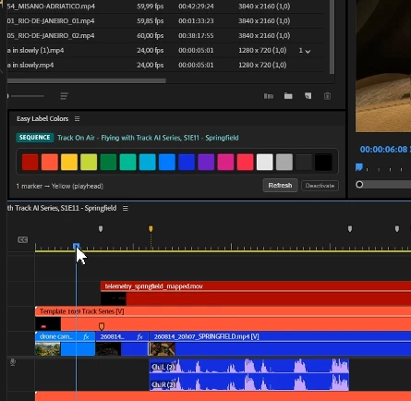This screenshot has height=401, width=411.
Task: Click the program monitor zoom scroll handle
Action: 359,185
